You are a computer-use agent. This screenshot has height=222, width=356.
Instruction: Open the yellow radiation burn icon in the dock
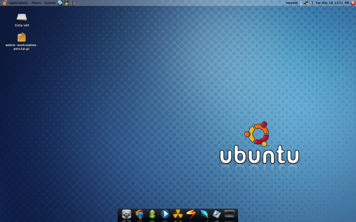(x=178, y=214)
